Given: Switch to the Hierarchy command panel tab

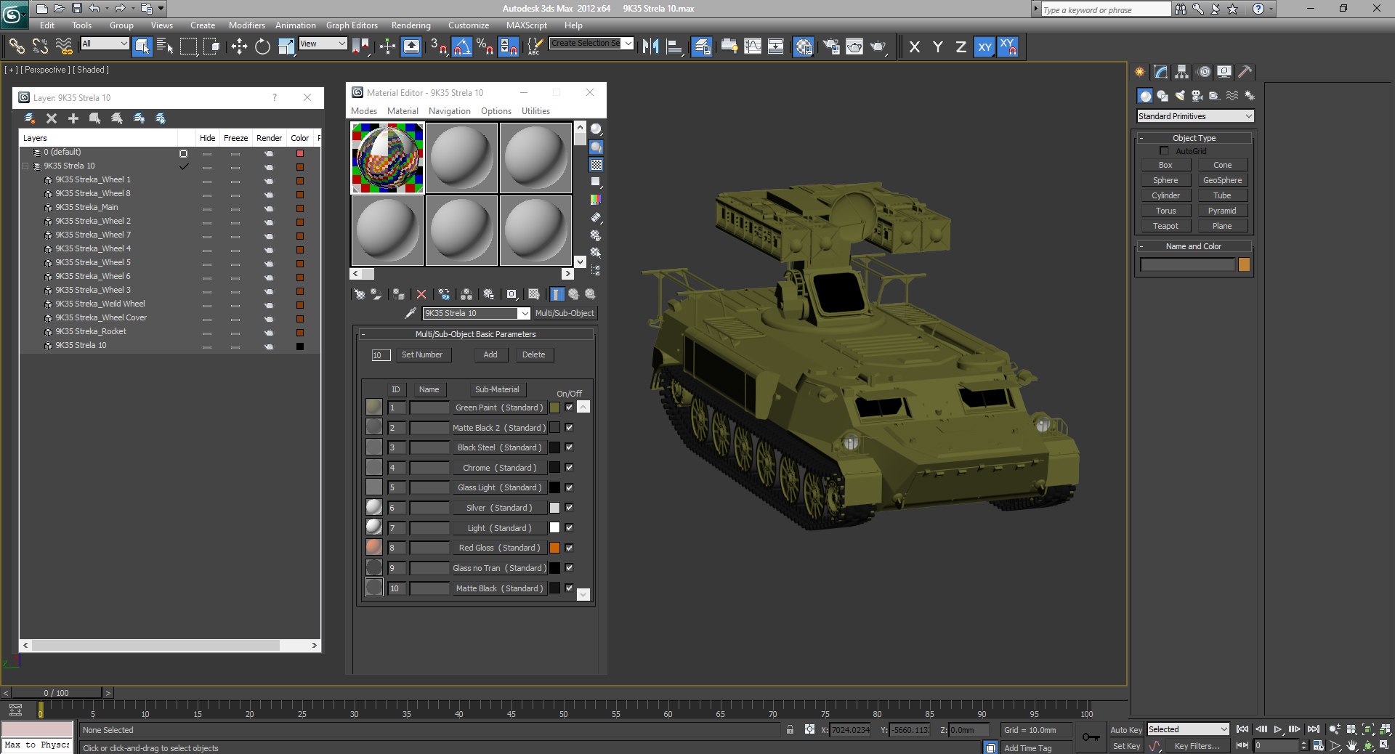Looking at the screenshot, I should pos(1182,71).
